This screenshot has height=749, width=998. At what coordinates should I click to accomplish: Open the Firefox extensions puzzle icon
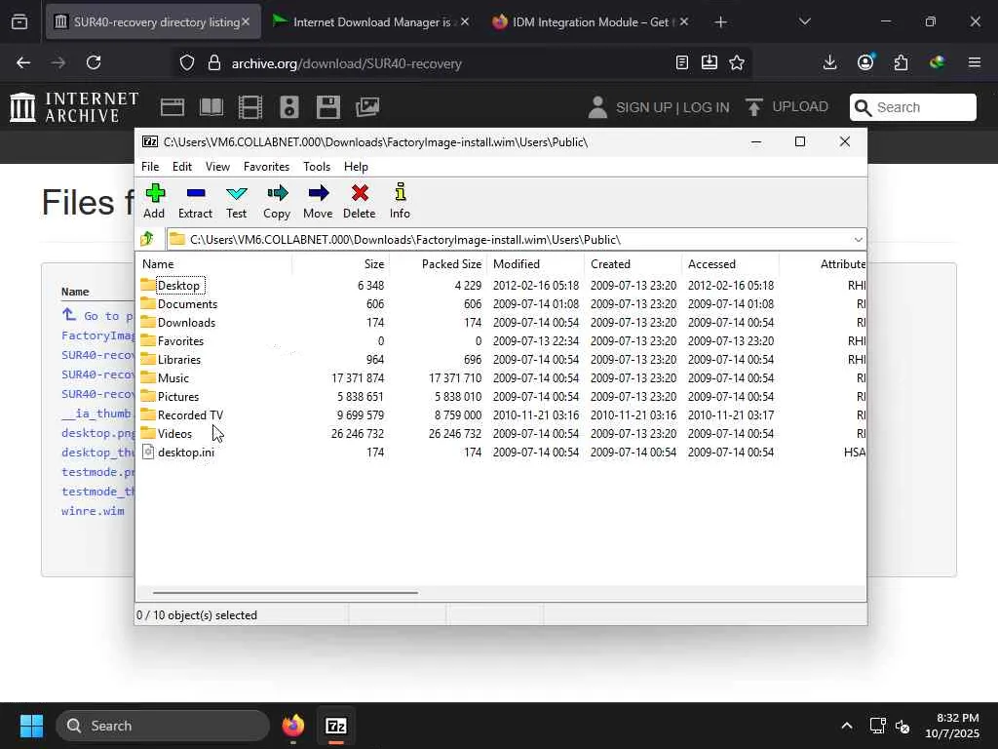[x=901, y=62]
